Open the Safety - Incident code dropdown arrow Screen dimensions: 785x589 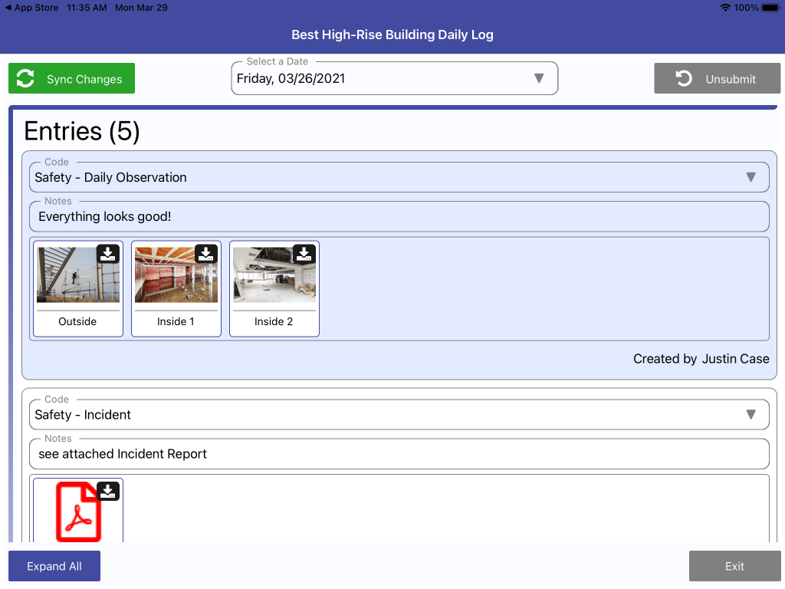click(x=751, y=414)
